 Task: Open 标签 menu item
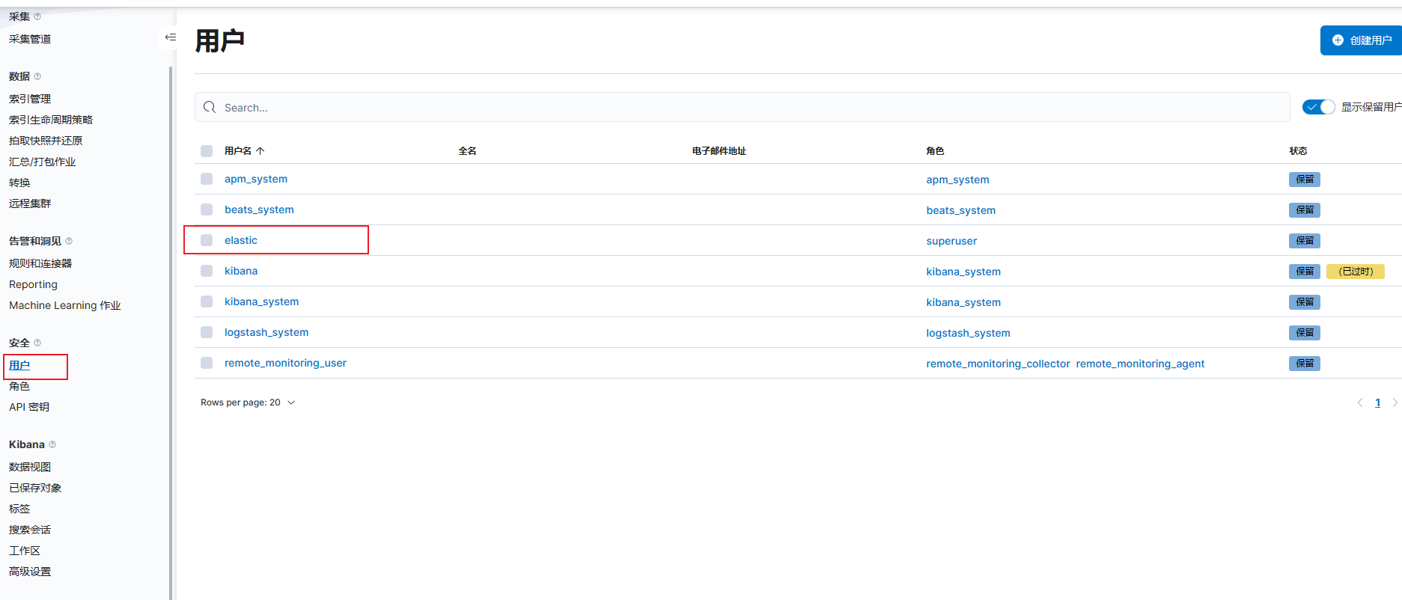19,509
